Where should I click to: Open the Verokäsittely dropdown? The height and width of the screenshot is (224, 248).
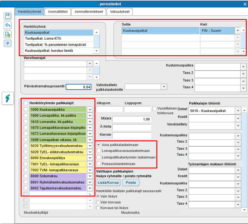click(x=238, y=126)
